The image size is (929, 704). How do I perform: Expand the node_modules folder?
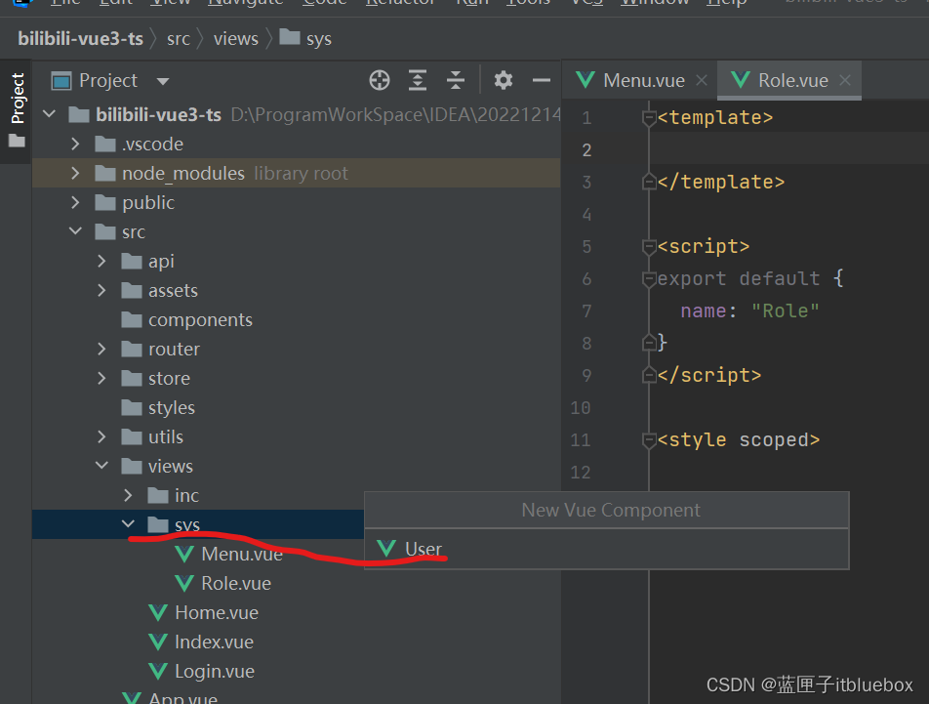click(75, 173)
